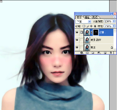Image resolution: width=117 pixels, height=110 pixels.
Task: Select top layer's image thumbnail
Action: (x=87, y=32)
